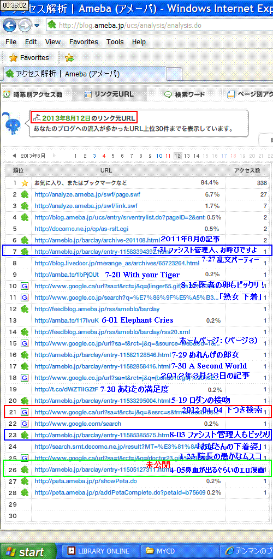The height and width of the screenshot is (559, 273).
Task: Open the Help menu
Action: 139,41
